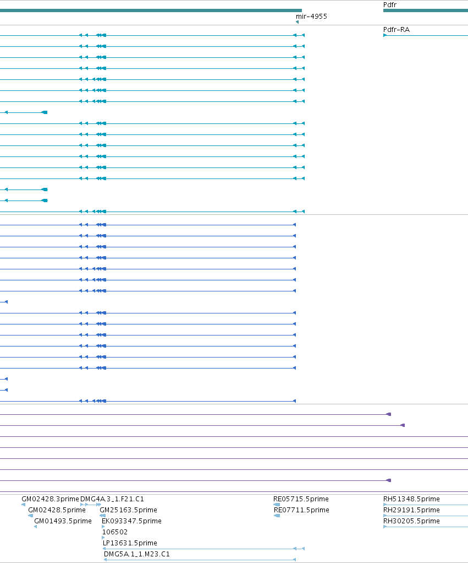The image size is (468, 563).
Task: Click the RE07711.5prime feature glyph
Action: click(x=277, y=516)
